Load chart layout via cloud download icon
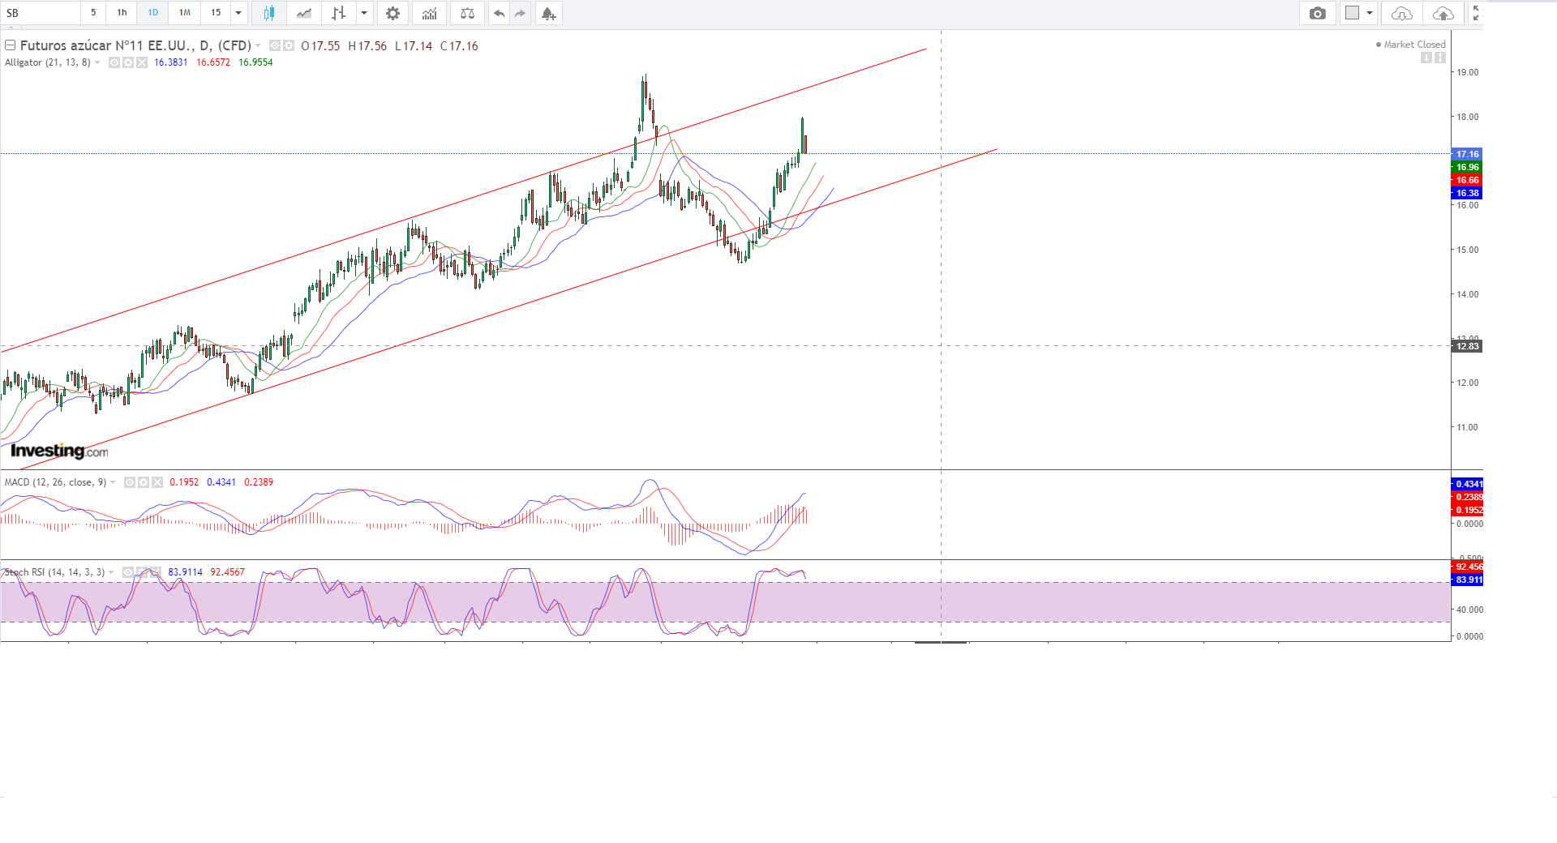This screenshot has width=1557, height=843. (1401, 13)
